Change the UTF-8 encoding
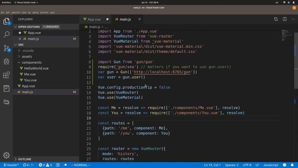The width and height of the screenshot is (298, 168). 247,165
